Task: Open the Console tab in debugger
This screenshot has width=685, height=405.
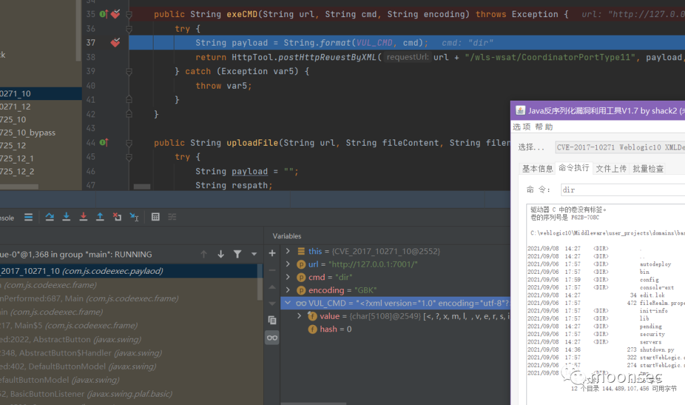Action: tap(7, 218)
